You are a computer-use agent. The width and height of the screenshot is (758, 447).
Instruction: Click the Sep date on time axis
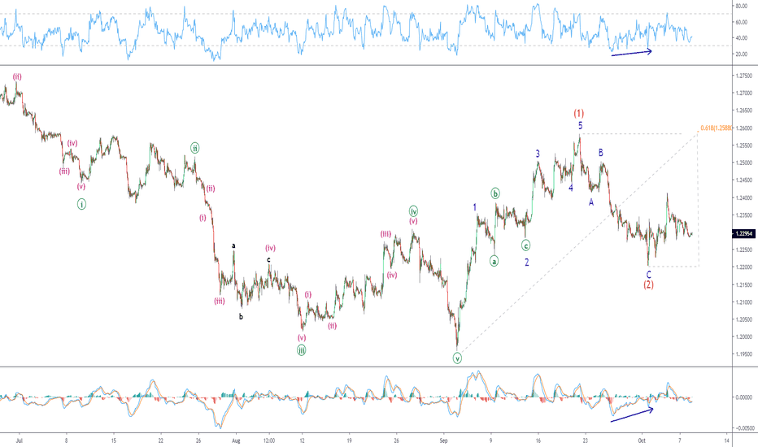point(444,440)
